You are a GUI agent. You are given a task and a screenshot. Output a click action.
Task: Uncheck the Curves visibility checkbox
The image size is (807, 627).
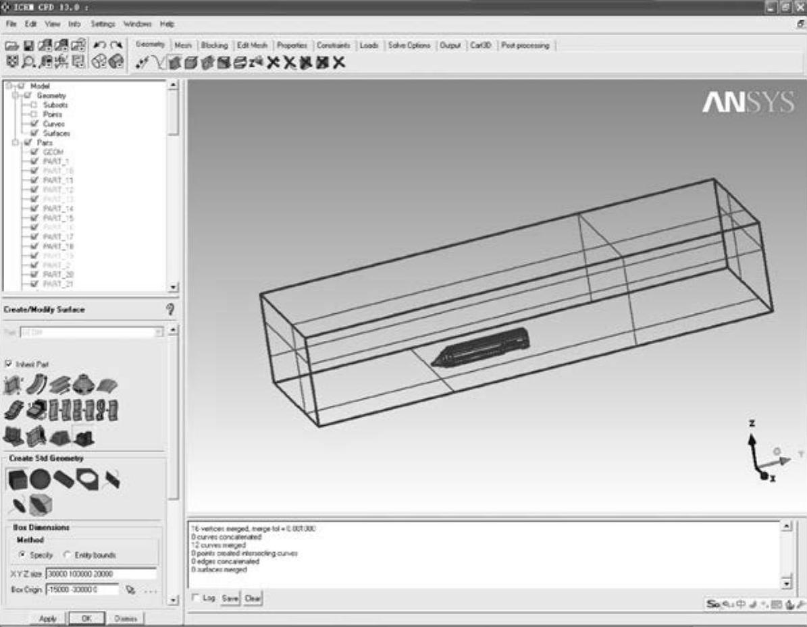coord(34,124)
